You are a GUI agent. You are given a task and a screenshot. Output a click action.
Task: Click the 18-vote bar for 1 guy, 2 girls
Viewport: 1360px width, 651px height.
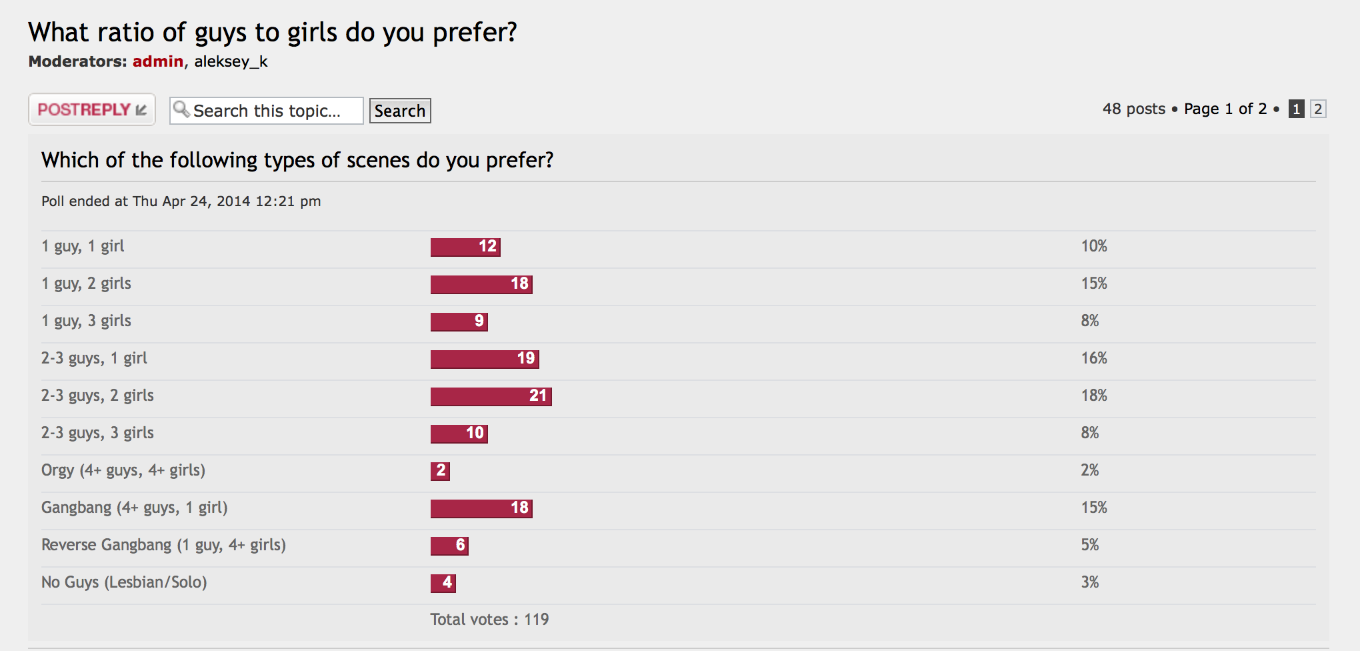481,284
